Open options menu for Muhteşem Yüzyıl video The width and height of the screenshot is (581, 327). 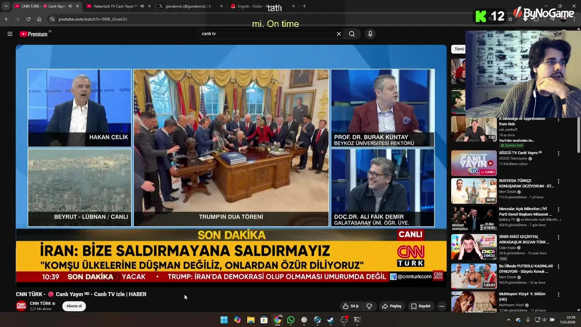pos(558,295)
